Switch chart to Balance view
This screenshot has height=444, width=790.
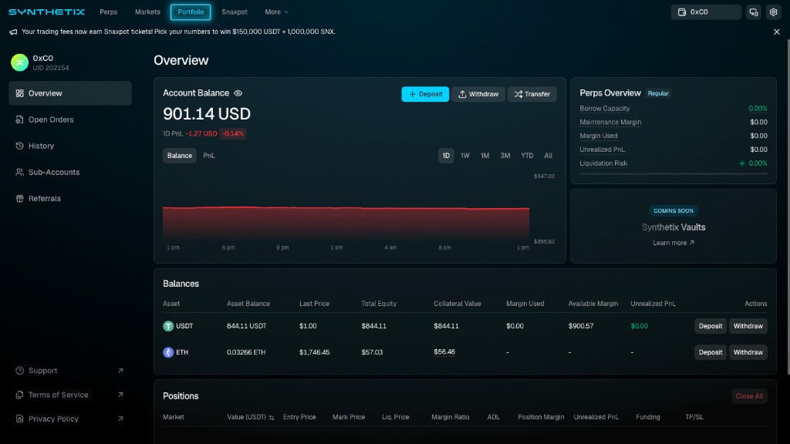(x=179, y=156)
